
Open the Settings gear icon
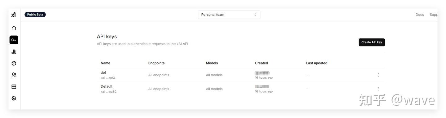click(14, 98)
